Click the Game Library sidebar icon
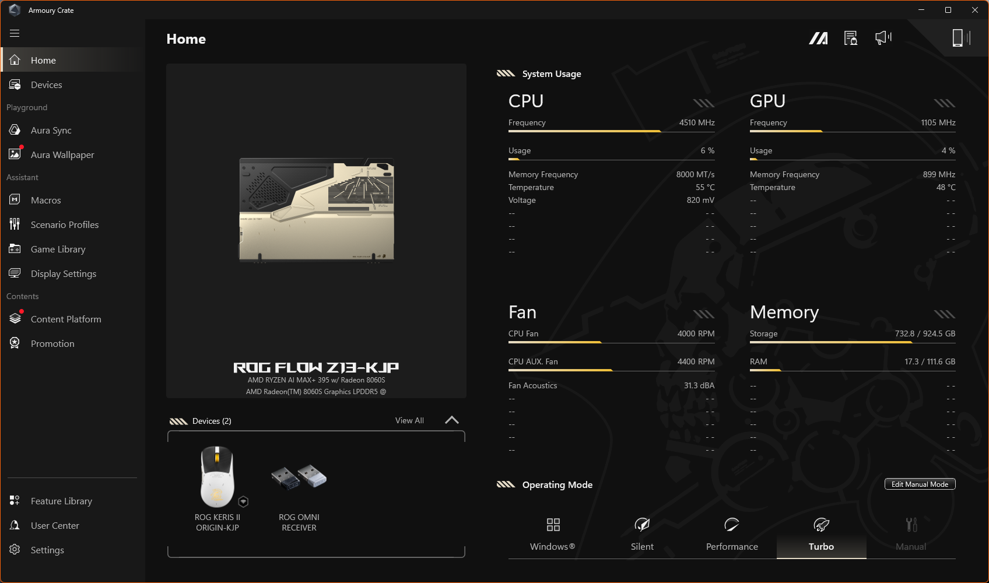 [15, 249]
